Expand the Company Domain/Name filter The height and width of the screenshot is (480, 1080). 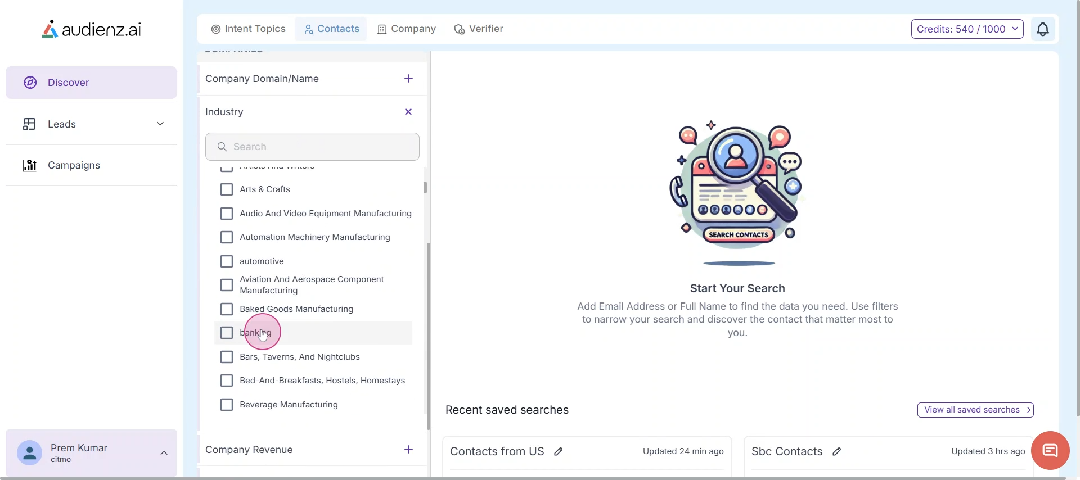pos(408,79)
